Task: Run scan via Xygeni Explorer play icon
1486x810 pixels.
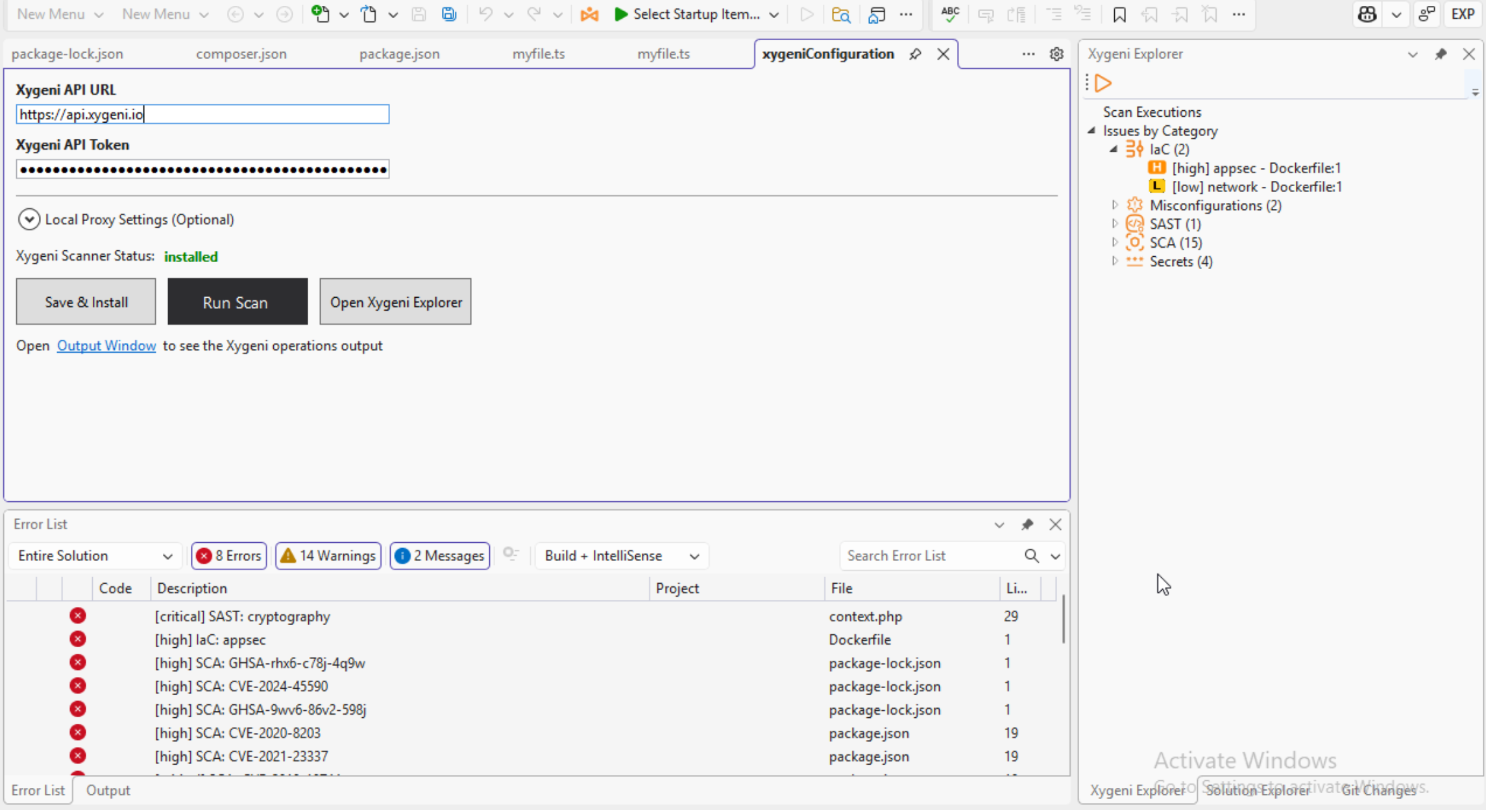Action: pos(1103,83)
